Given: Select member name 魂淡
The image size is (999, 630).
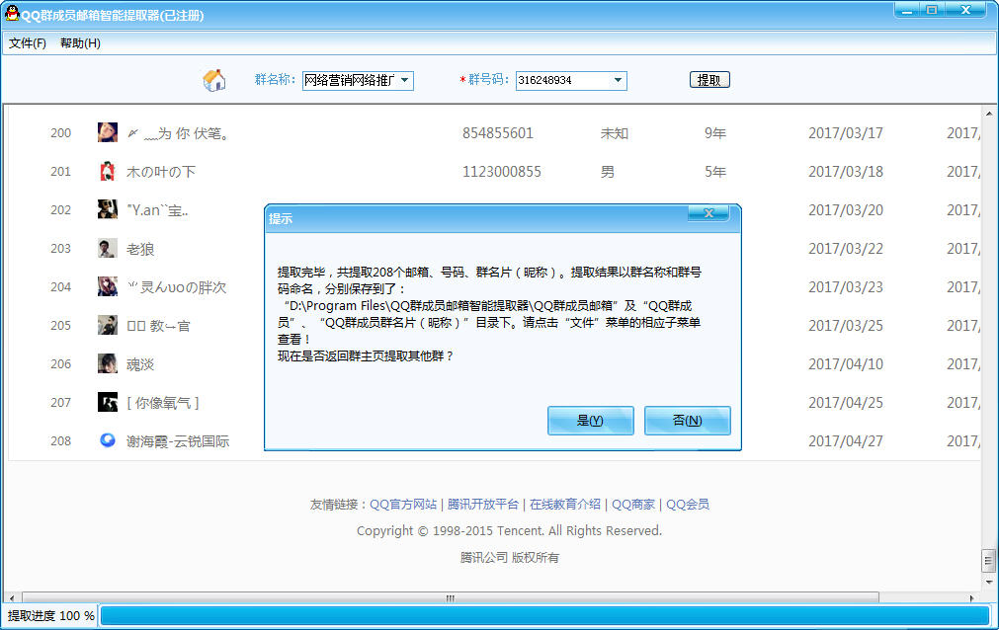Looking at the screenshot, I should pos(140,364).
